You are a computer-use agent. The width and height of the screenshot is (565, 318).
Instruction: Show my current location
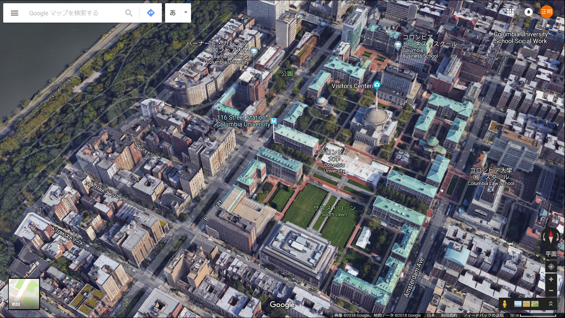(551, 267)
